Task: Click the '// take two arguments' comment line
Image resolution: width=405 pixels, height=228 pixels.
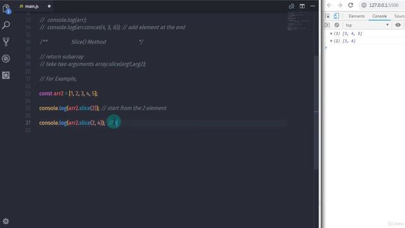Action: [x=93, y=64]
